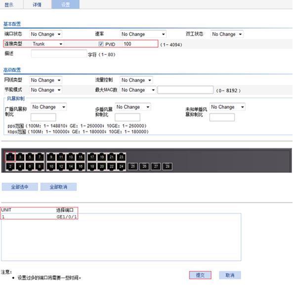Focus the 最大MAC数 value field

(185, 90)
